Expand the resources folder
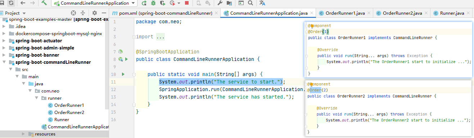The height and width of the screenshot is (138, 474). click(23, 134)
